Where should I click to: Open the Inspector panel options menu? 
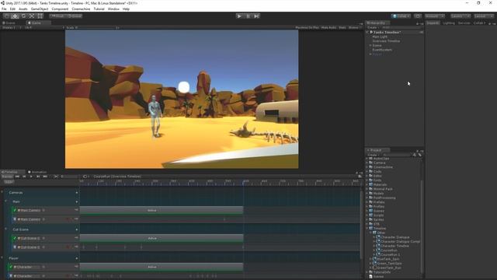tap(494, 23)
